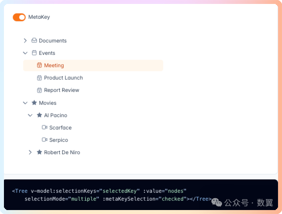The image size is (282, 214).
Task: Click the calendar-plus icon beside Product Launch
Action: point(39,78)
